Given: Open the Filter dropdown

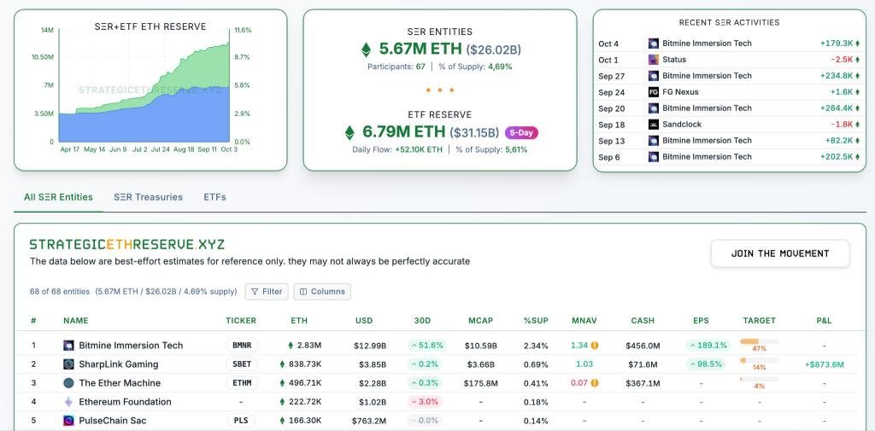Looking at the screenshot, I should pyautogui.click(x=267, y=291).
